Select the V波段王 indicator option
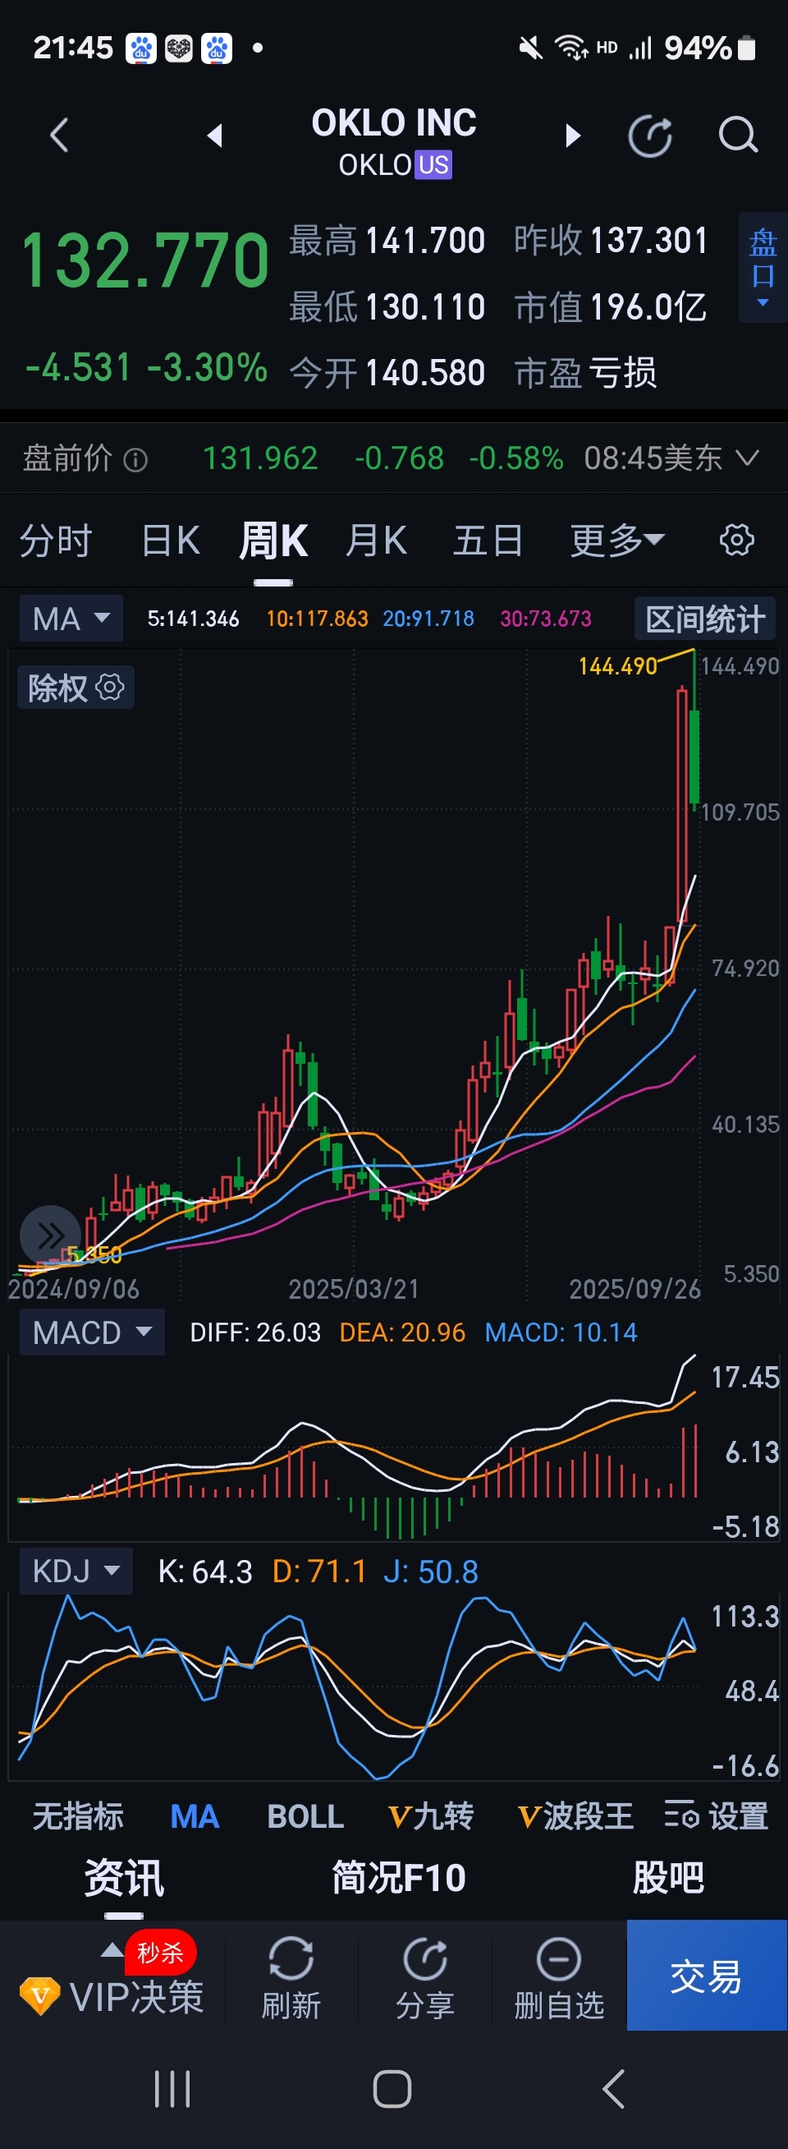The image size is (788, 2149). tap(576, 1816)
